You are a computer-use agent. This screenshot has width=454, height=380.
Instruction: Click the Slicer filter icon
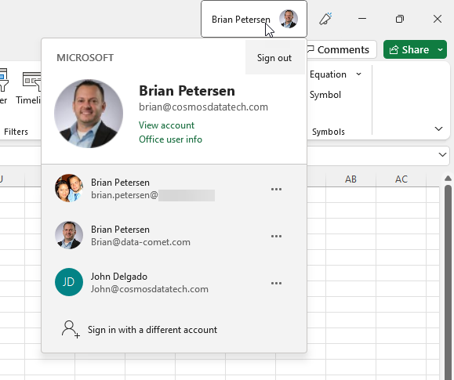(x=3, y=80)
